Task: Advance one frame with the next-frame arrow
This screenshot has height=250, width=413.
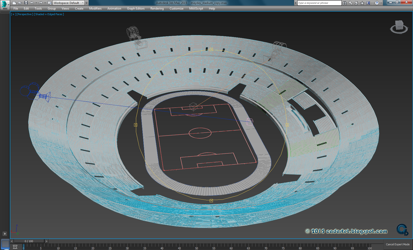Action: 46,241
